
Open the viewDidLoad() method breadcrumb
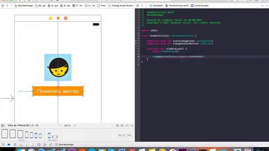coord(200,5)
